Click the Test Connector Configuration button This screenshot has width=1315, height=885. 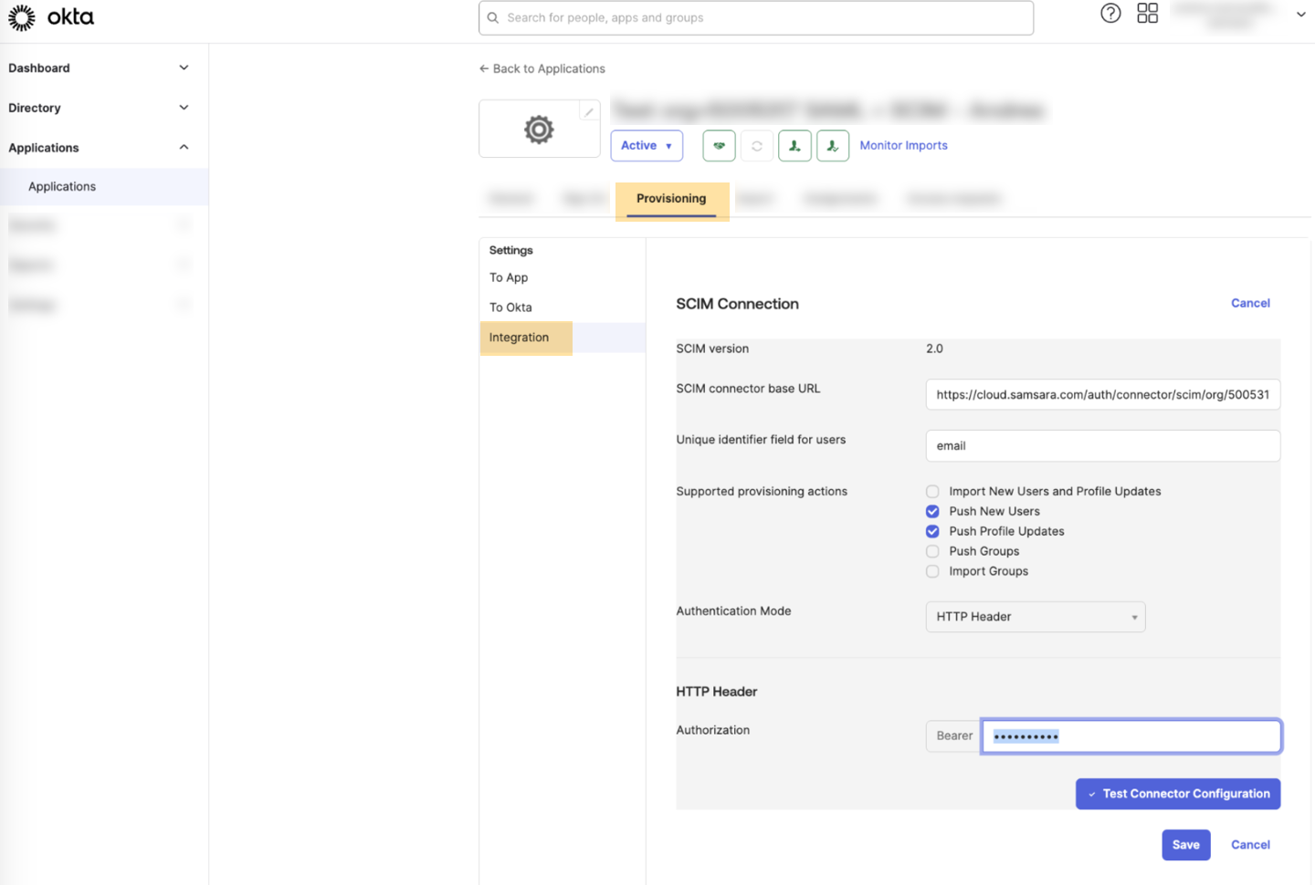(1177, 794)
